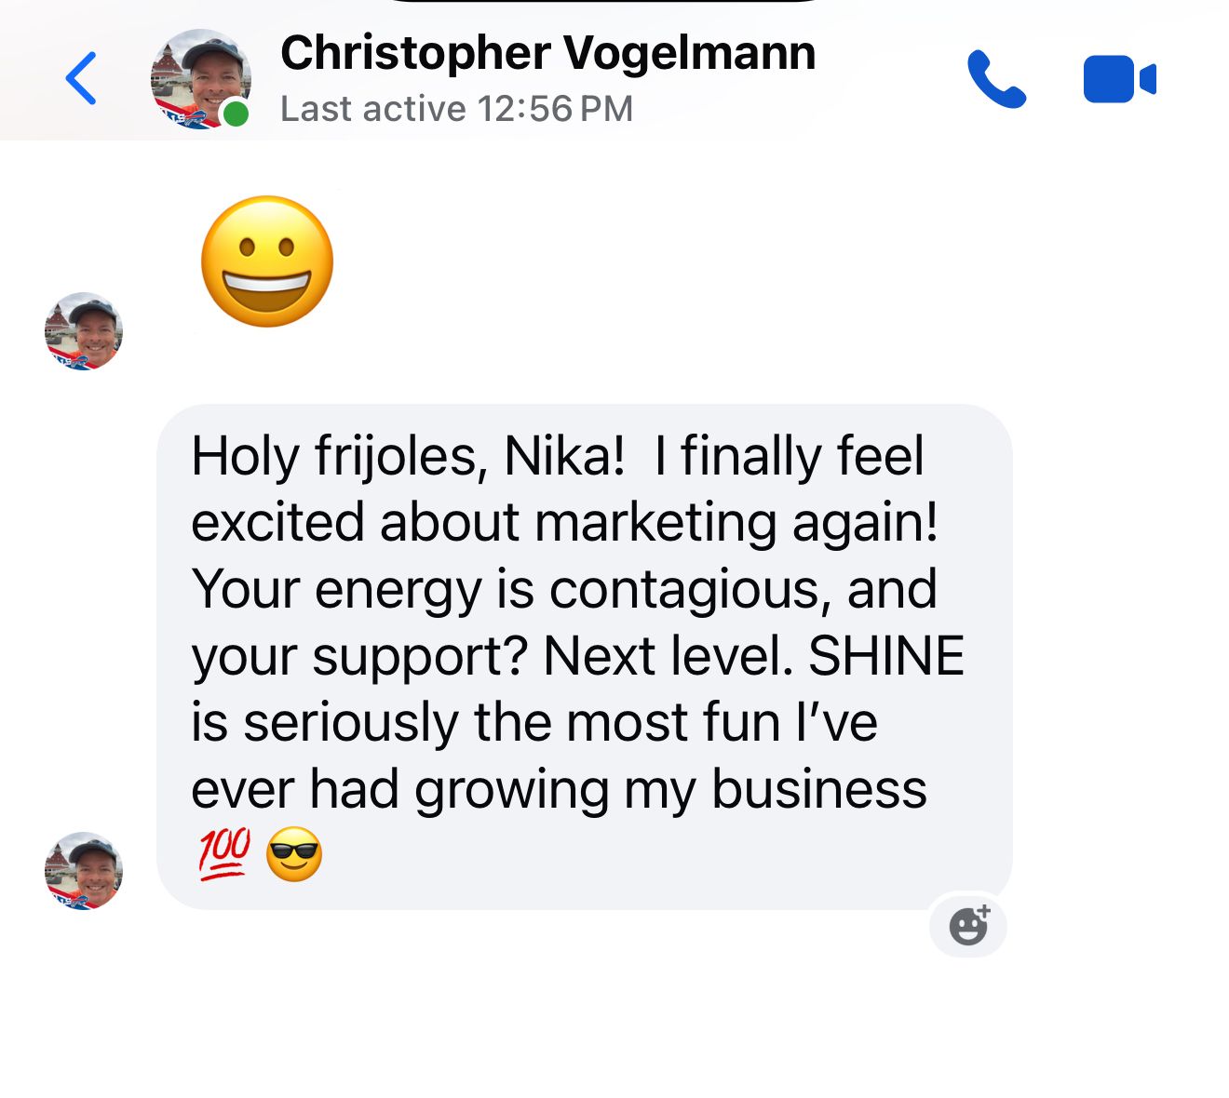Screen dimensions: 1229x1098
Task: Tap the green active status dot
Action: point(236,114)
